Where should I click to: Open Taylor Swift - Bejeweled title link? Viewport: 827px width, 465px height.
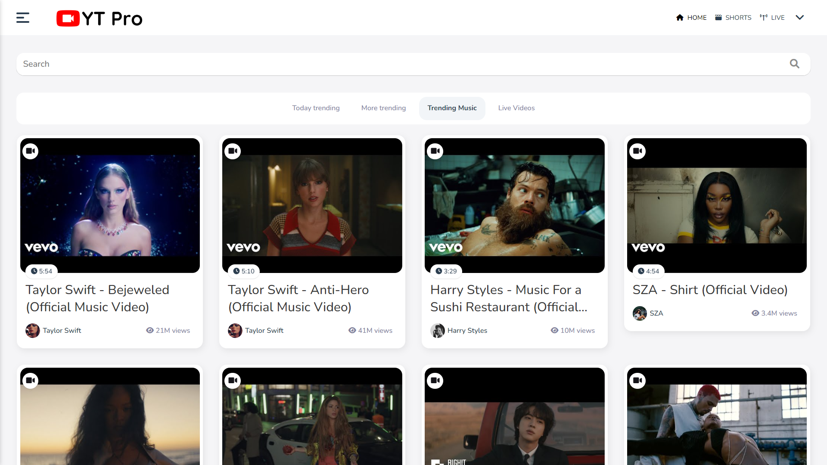click(x=97, y=298)
